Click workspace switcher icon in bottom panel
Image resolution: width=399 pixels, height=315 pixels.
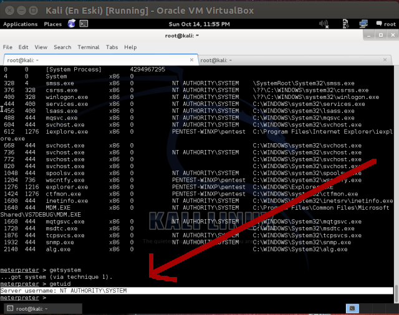tap(352, 308)
